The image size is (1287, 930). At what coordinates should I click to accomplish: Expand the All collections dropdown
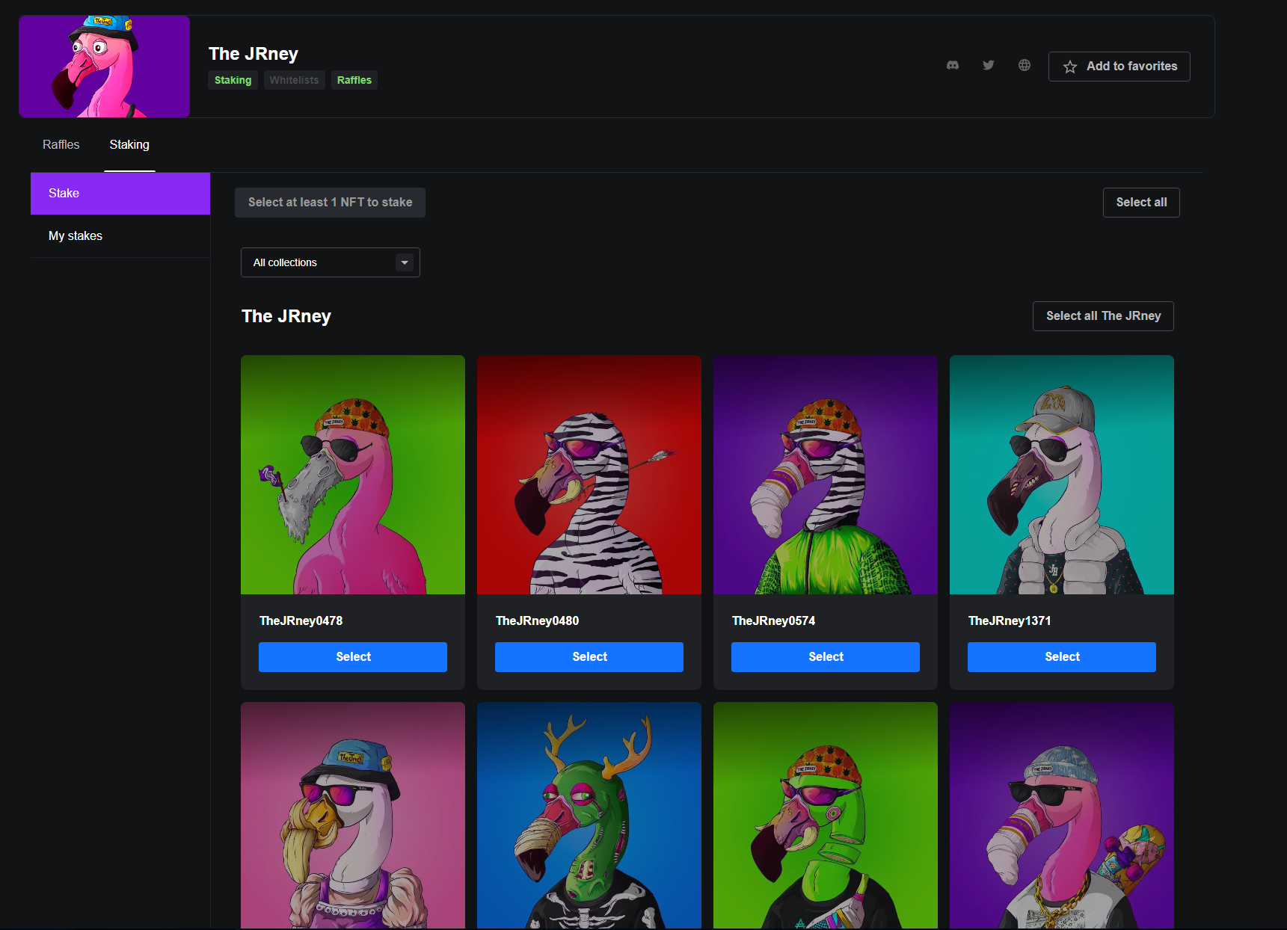(330, 262)
